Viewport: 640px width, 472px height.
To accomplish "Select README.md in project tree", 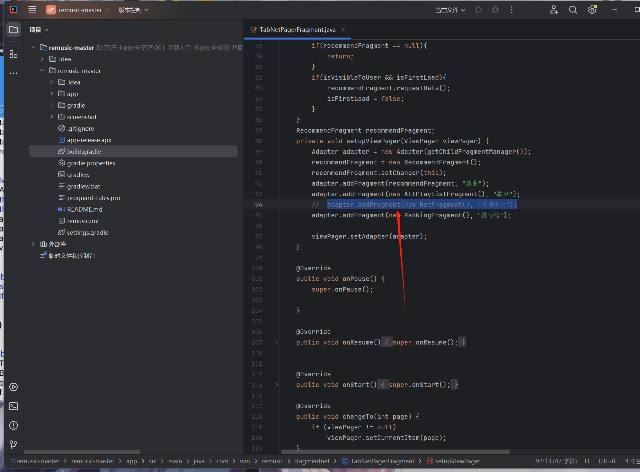I will coord(84,209).
